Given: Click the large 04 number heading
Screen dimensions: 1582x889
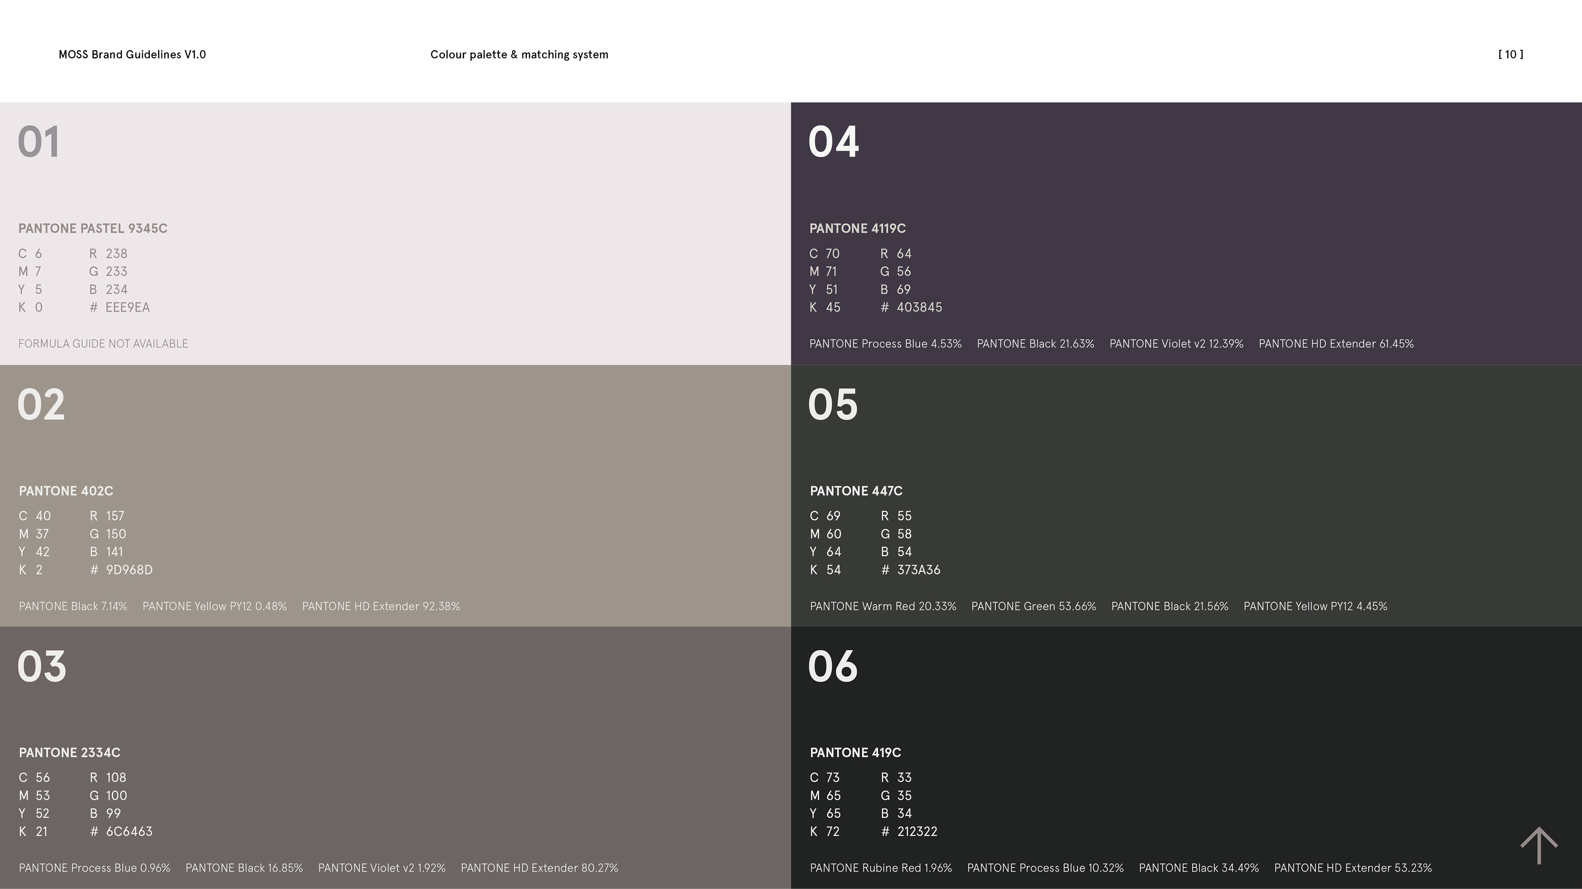Looking at the screenshot, I should 833,142.
